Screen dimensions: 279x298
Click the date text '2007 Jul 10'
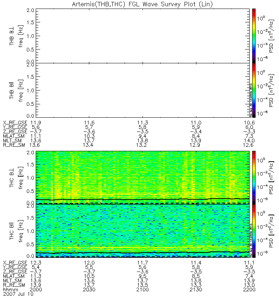point(18,294)
